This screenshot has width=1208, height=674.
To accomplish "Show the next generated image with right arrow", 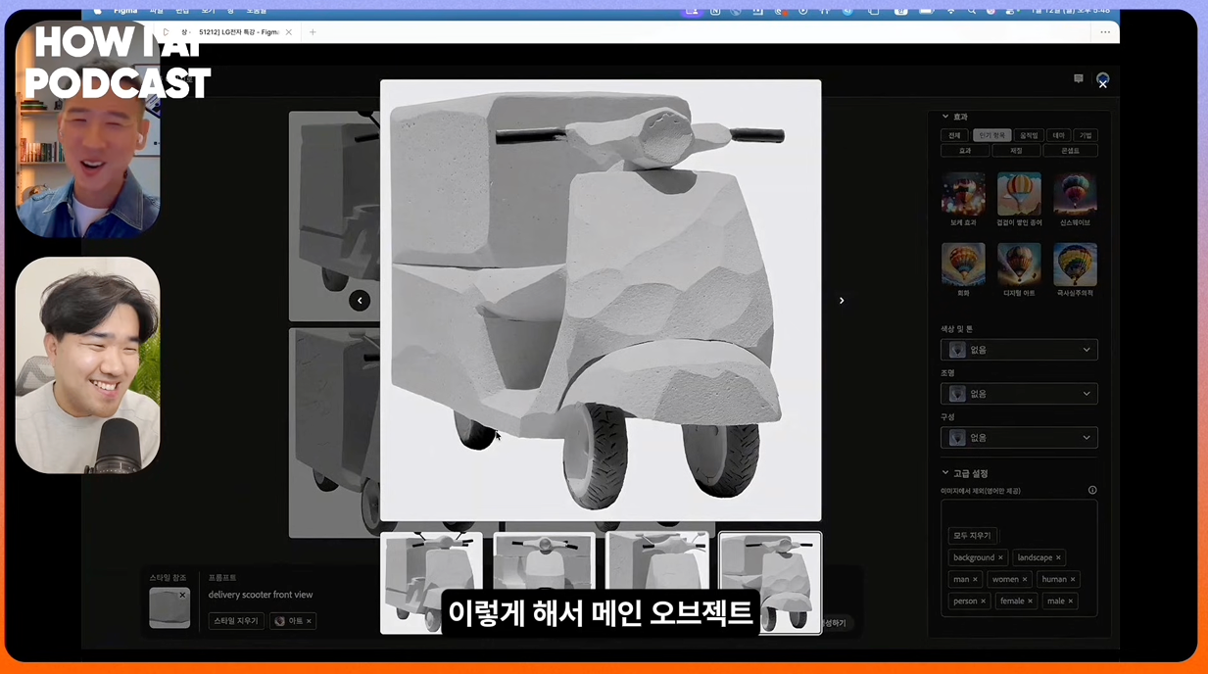I will [841, 300].
